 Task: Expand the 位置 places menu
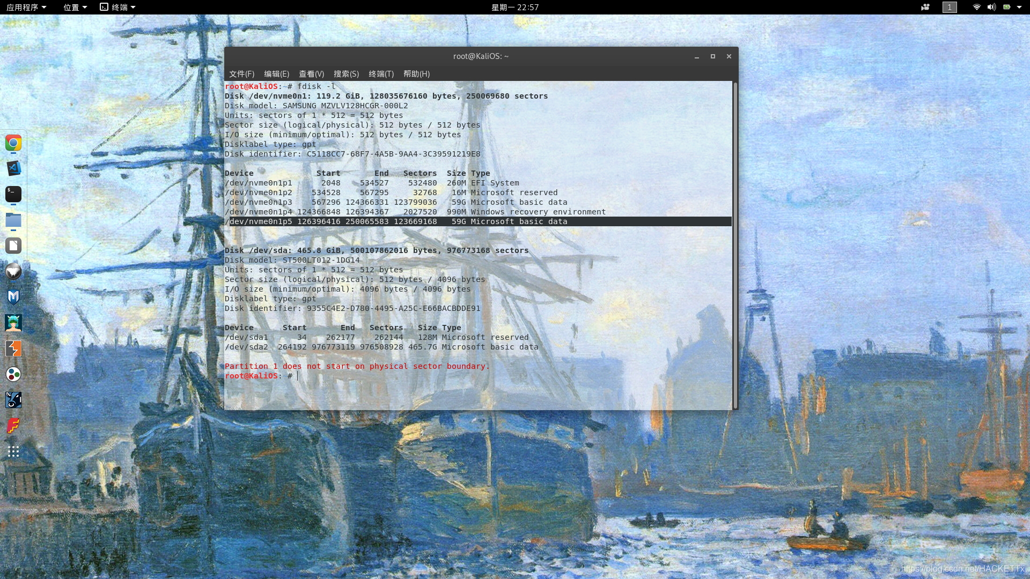[75, 7]
